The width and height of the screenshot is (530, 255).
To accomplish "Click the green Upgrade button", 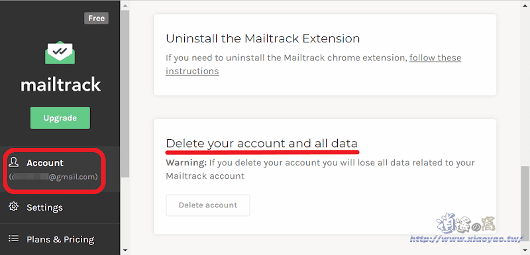I will tap(60, 118).
